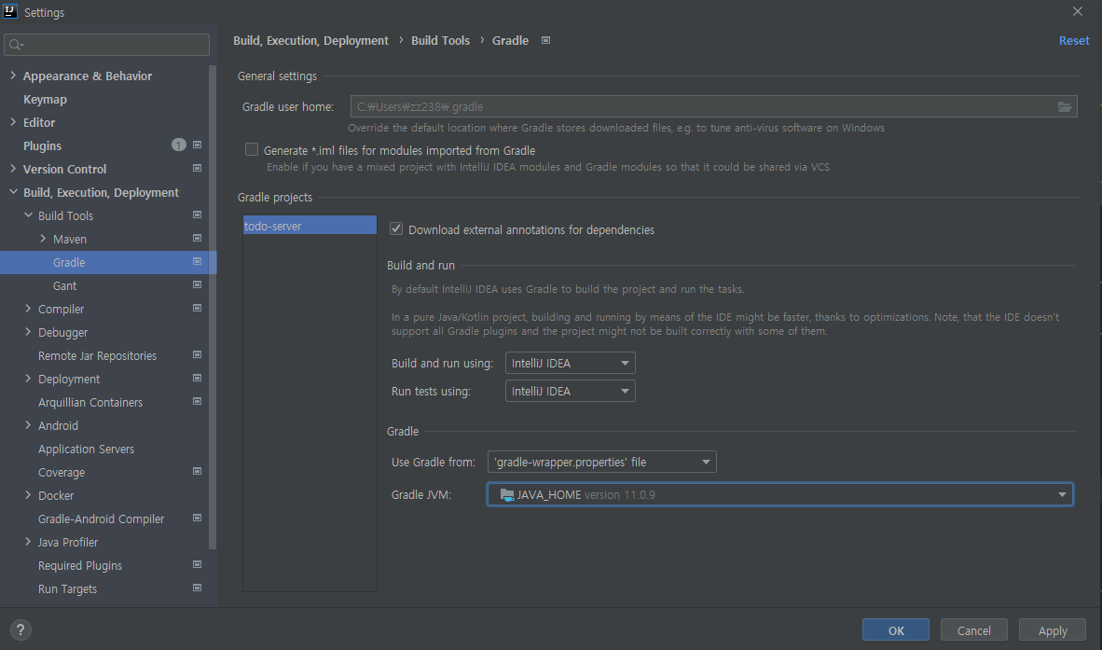1102x650 pixels.
Task: Select Required Plugins settings page
Action: coord(80,566)
